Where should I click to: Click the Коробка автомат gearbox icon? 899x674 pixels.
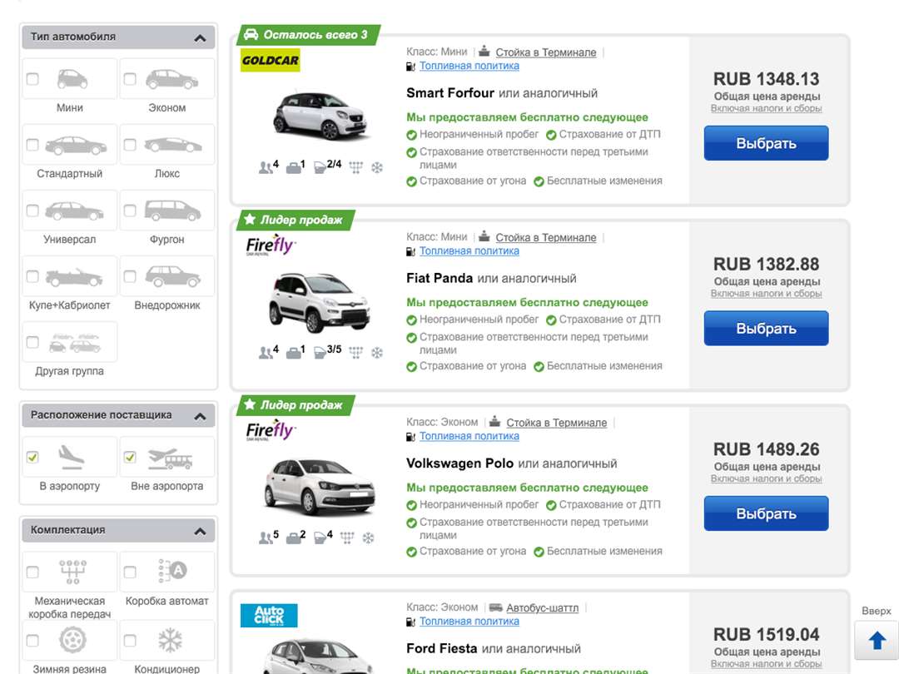pos(172,571)
